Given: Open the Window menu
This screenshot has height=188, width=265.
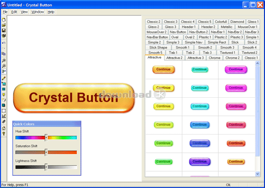Looking at the screenshot, I should point(37,12).
